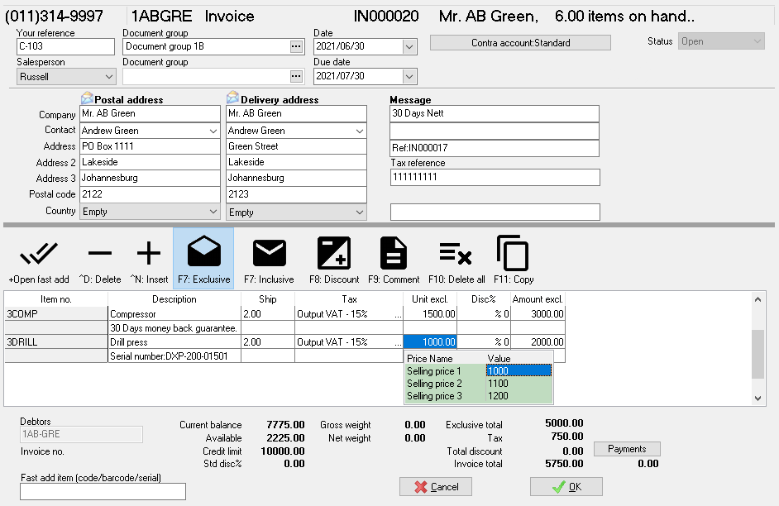Screen dimensions: 779x506
Task: Open the Salesperson dropdown showing Russell
Action: (x=108, y=75)
